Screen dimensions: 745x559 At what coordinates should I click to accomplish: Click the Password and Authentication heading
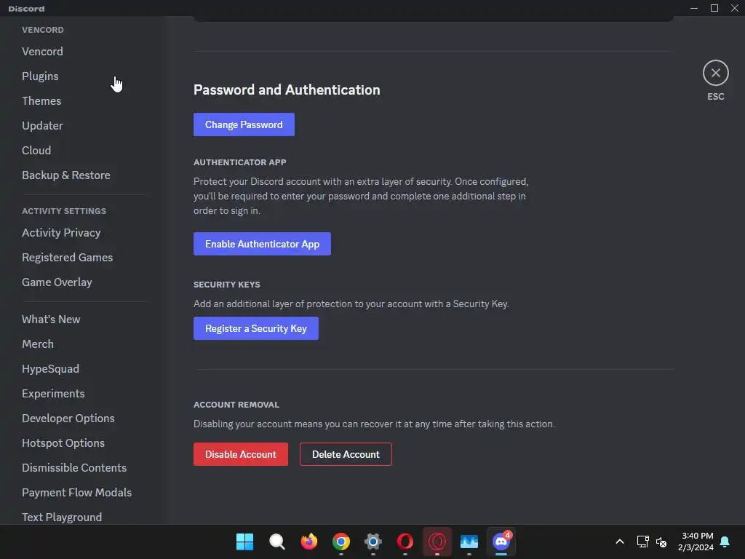tap(287, 90)
